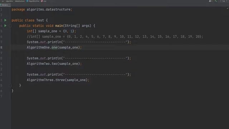Click the AlgorithmOne class breadcrumb icon
This screenshot has width=229, height=129.
27,1
